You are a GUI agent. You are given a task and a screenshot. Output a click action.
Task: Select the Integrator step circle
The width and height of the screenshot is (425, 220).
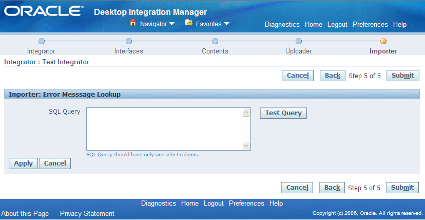coord(41,41)
